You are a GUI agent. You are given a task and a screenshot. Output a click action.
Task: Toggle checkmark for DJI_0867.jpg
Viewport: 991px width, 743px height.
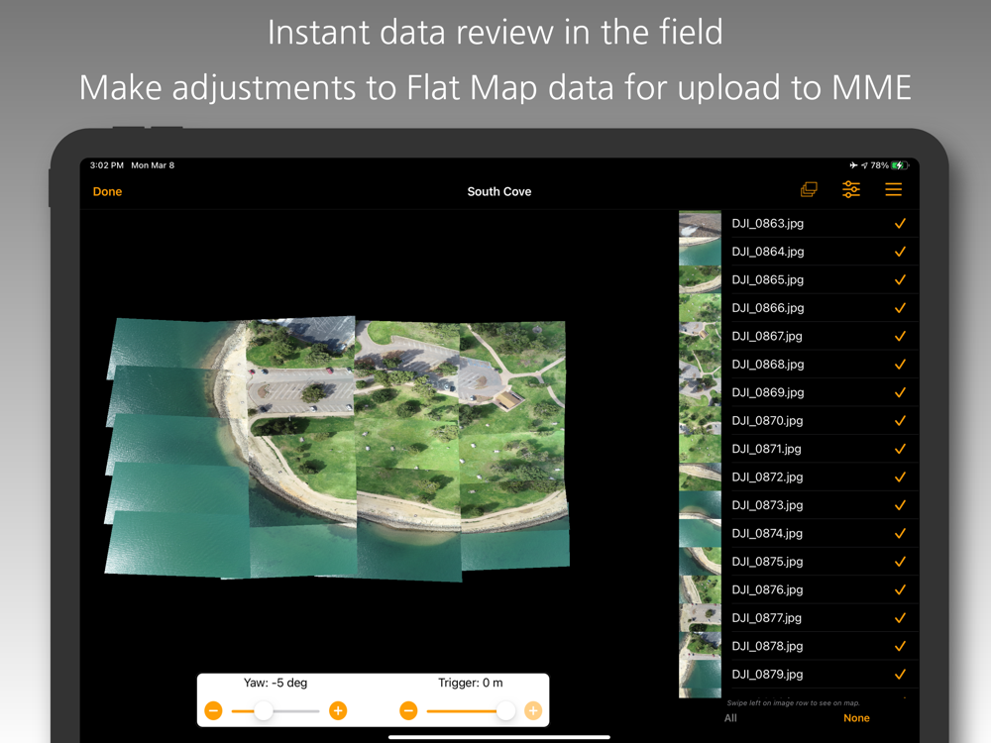click(x=900, y=336)
